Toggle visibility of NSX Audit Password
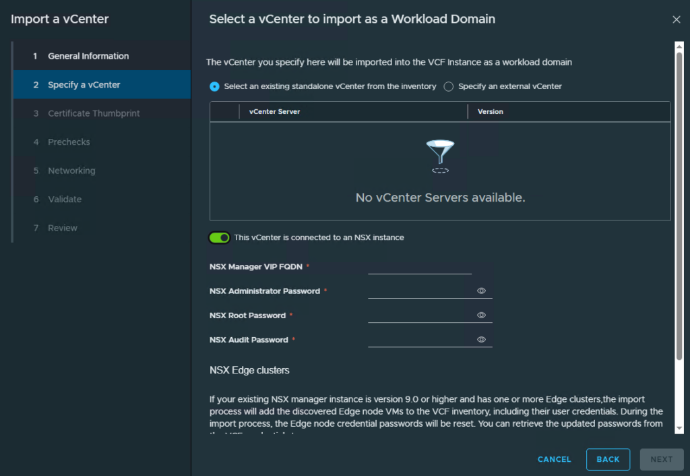Image resolution: width=690 pixels, height=476 pixels. coord(481,340)
